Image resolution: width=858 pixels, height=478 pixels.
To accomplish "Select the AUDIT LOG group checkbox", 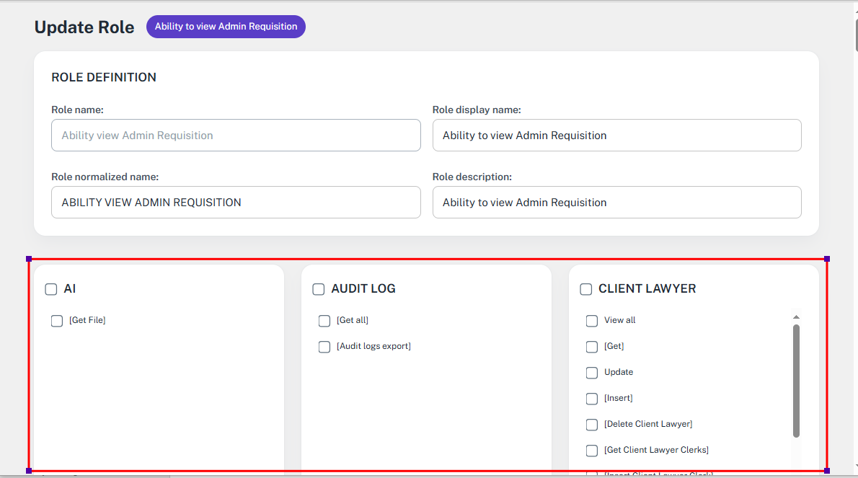I will [x=319, y=289].
